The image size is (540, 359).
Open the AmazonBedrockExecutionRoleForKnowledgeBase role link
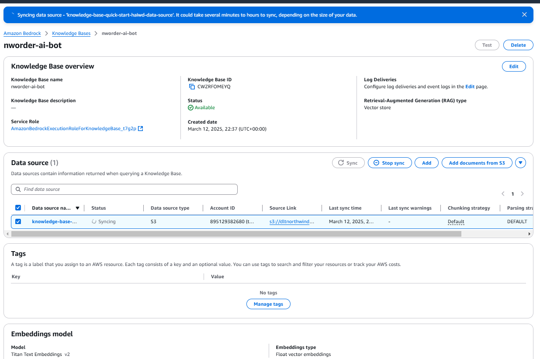coord(74,128)
